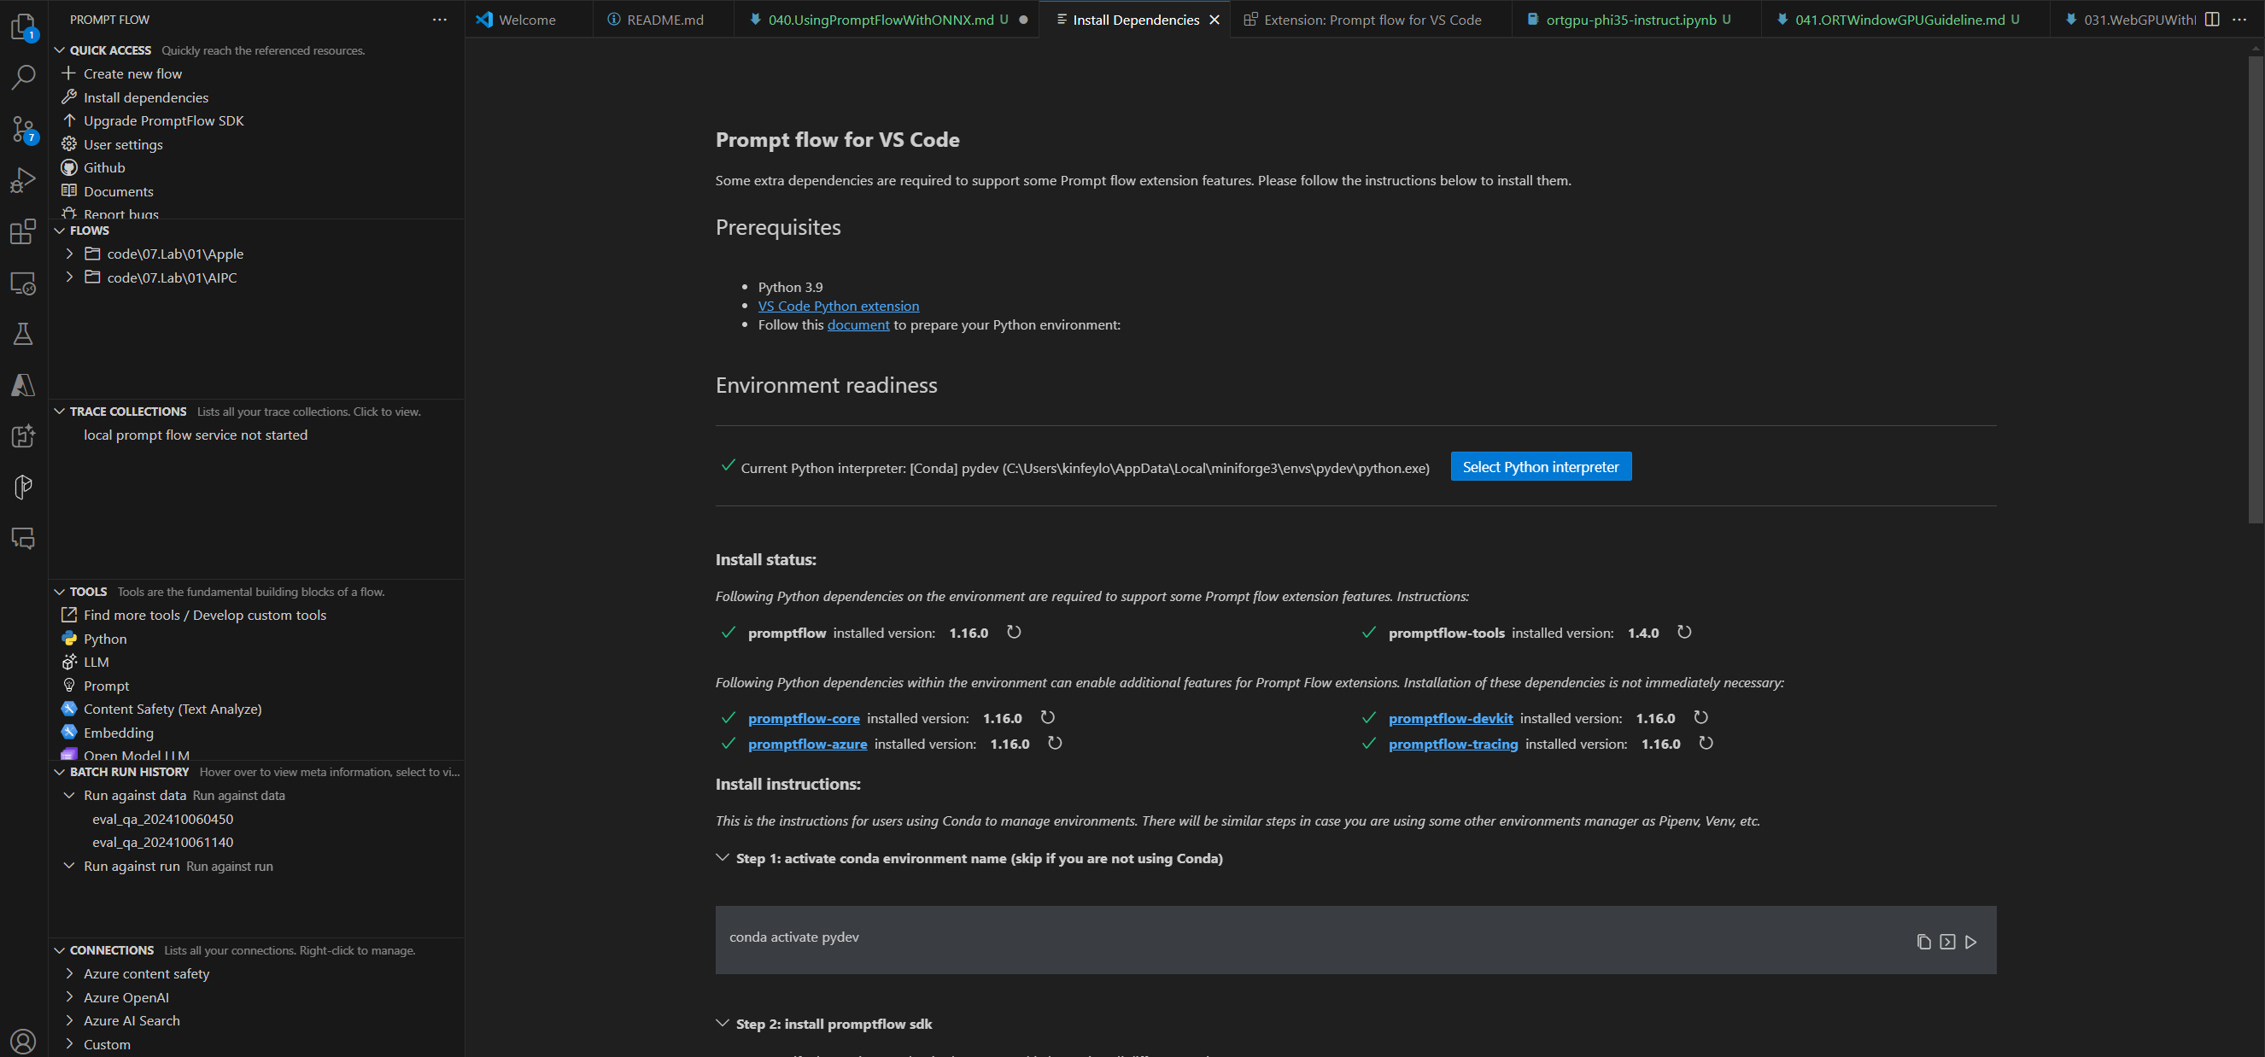This screenshot has width=2265, height=1057.
Task: Open the 040.UsingPromptFlowWithONNX.md tab
Action: point(887,20)
